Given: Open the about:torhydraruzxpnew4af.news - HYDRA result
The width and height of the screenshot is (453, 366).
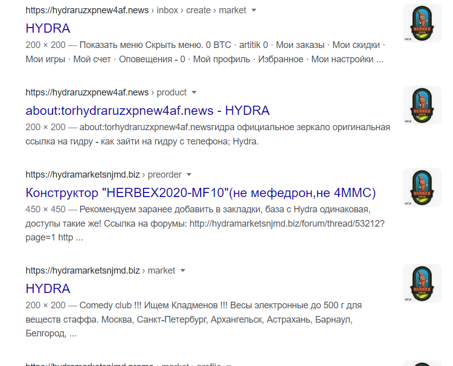Looking at the screenshot, I should pos(148,110).
